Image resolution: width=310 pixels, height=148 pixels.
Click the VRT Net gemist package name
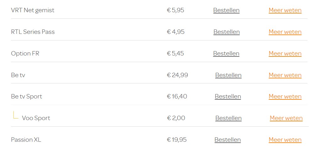point(33,10)
